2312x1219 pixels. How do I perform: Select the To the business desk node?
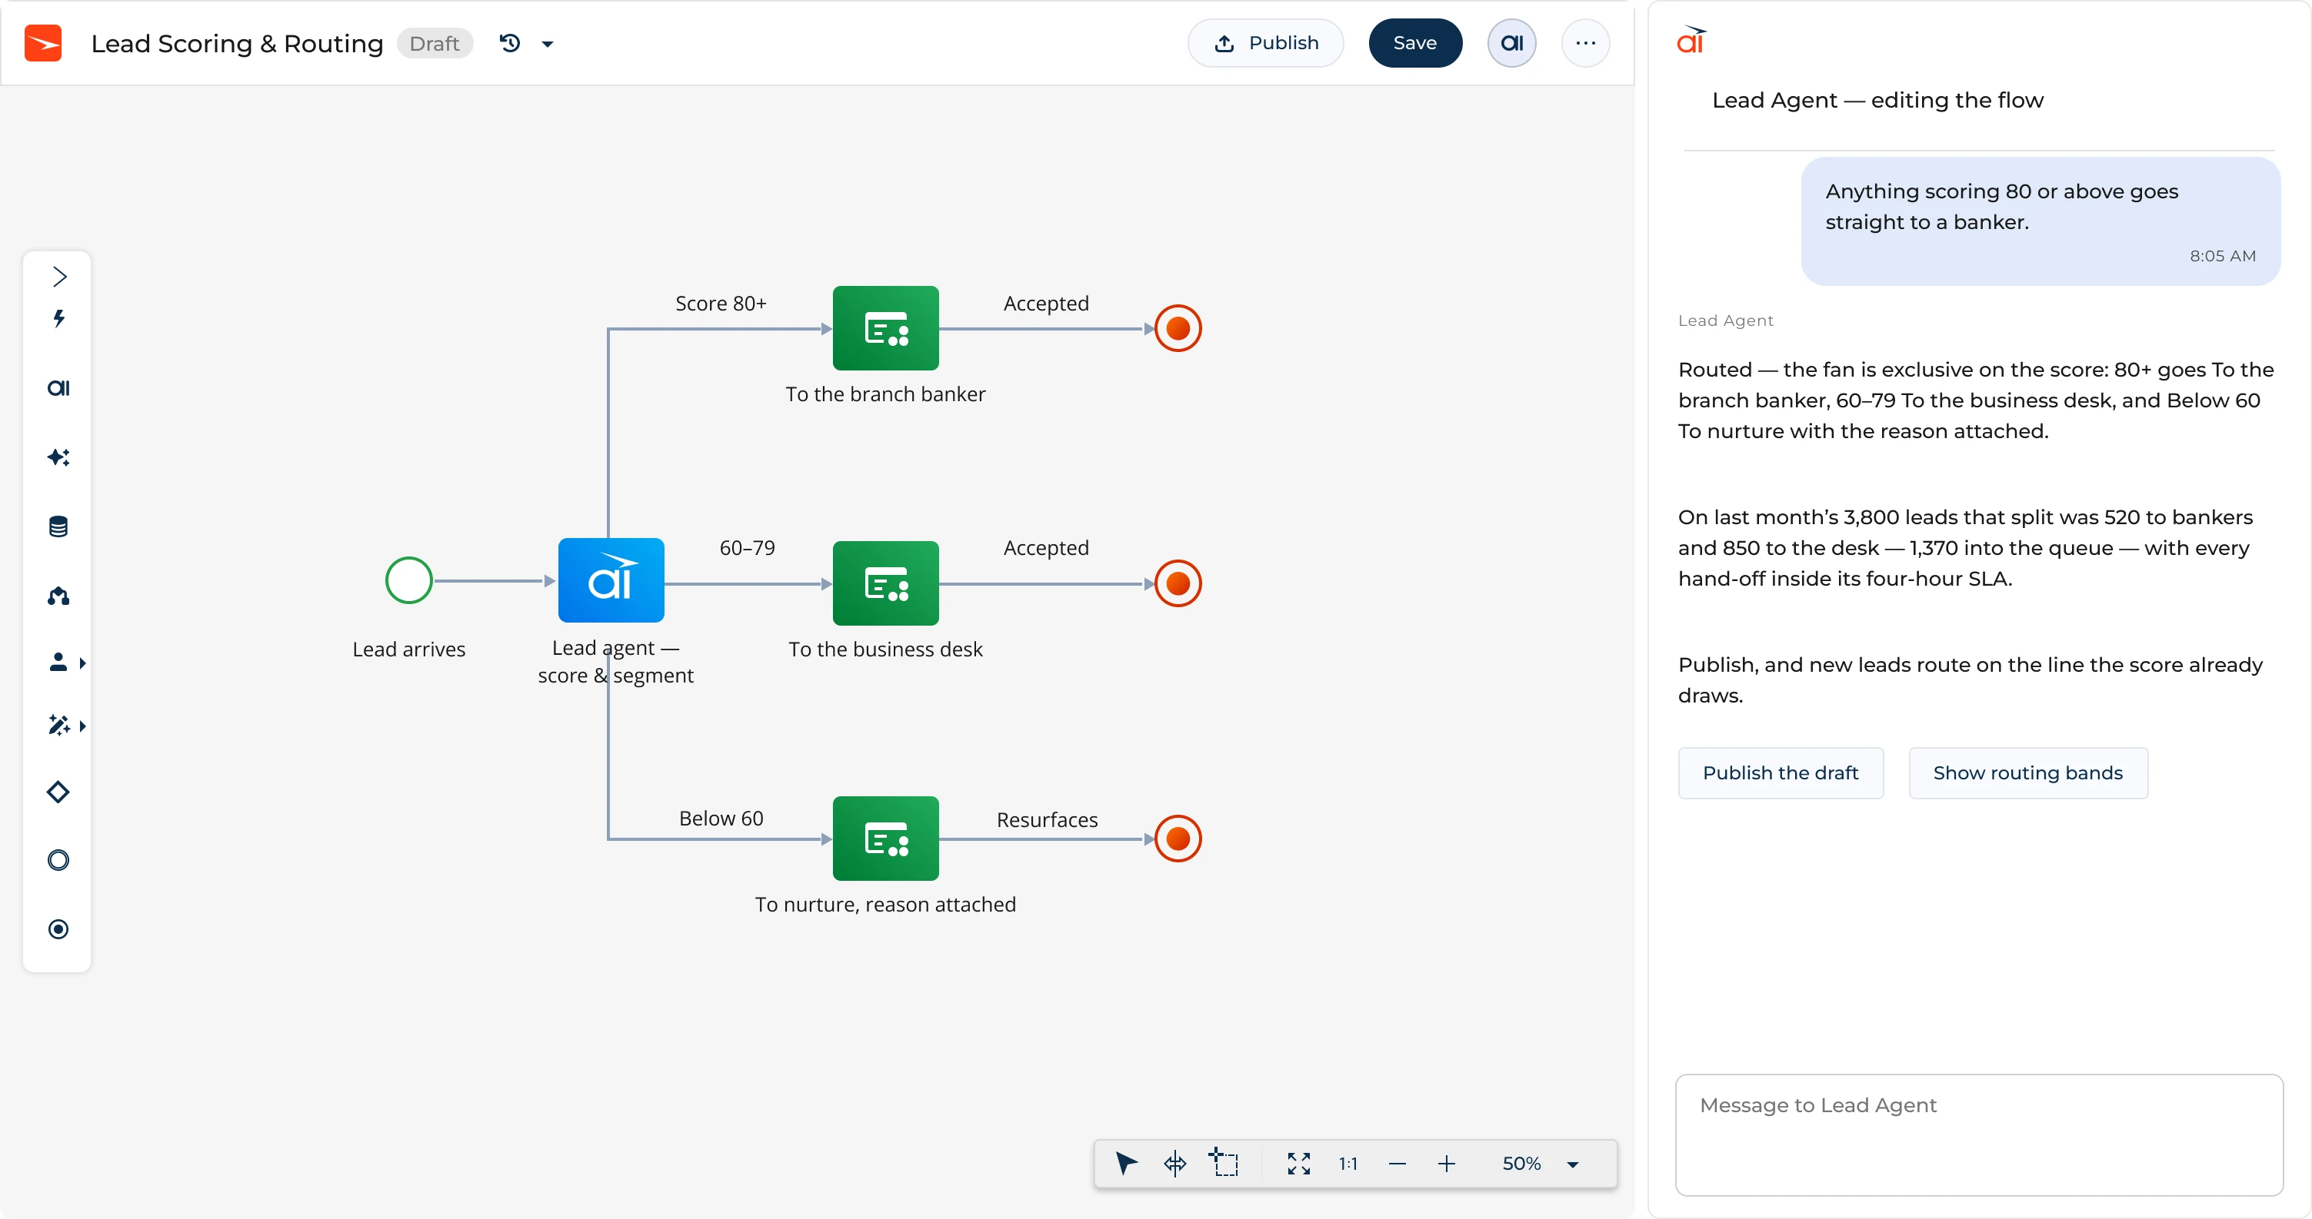(x=886, y=583)
